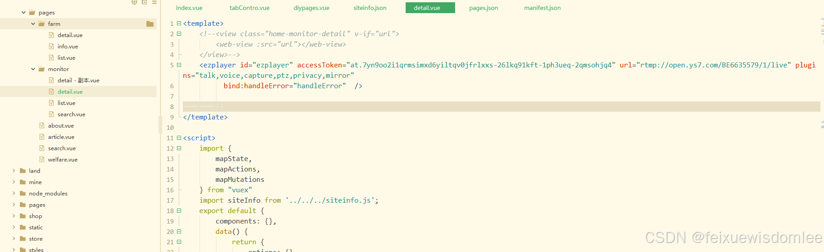Fold the script block at line 11

(179, 138)
